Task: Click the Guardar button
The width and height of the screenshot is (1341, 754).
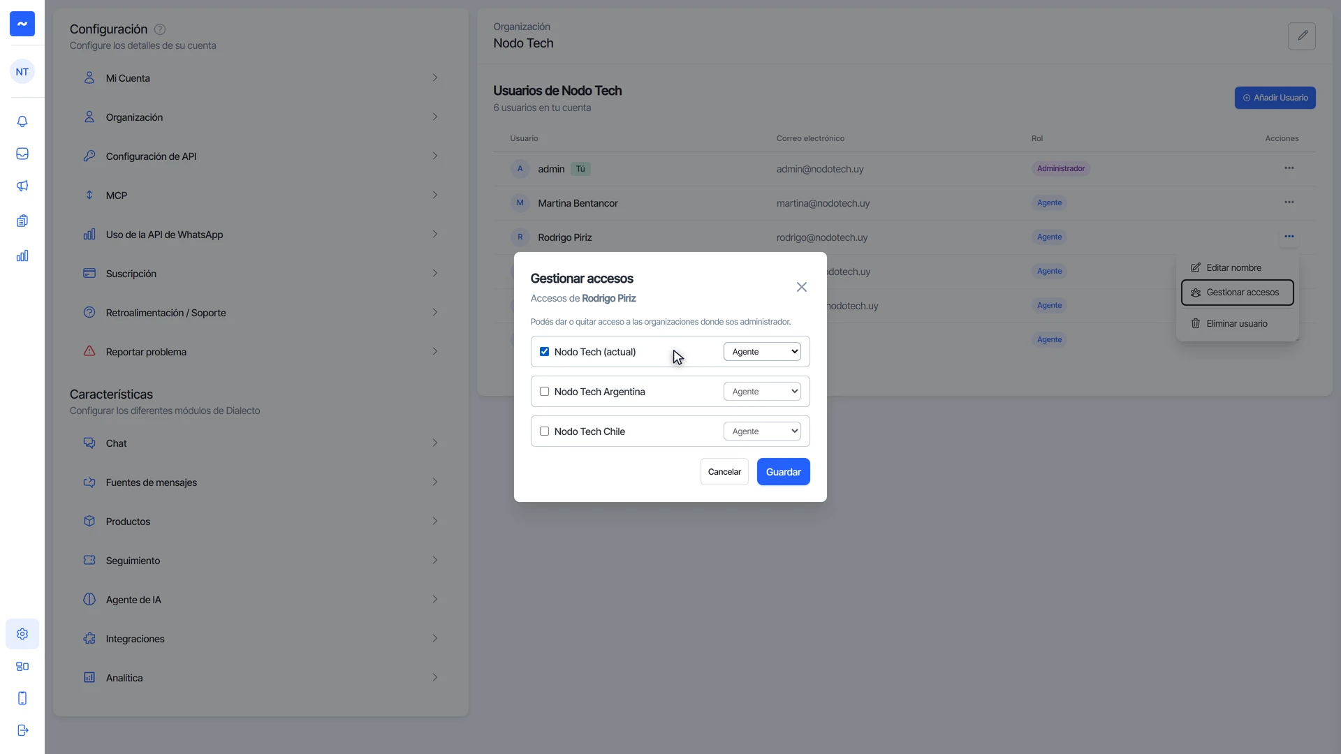Action: point(783,472)
